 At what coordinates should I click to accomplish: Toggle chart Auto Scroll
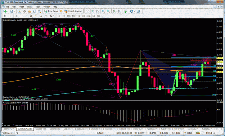(114, 11)
